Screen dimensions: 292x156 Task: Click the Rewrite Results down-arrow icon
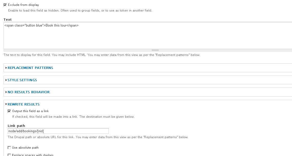pyautogui.click(x=6, y=104)
